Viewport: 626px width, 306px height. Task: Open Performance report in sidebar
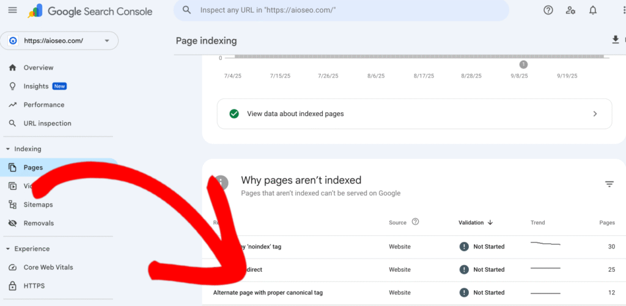(43, 105)
